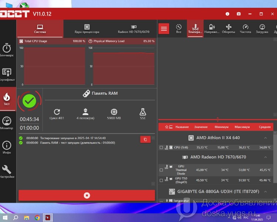Click the Память RAM test title

point(100,93)
